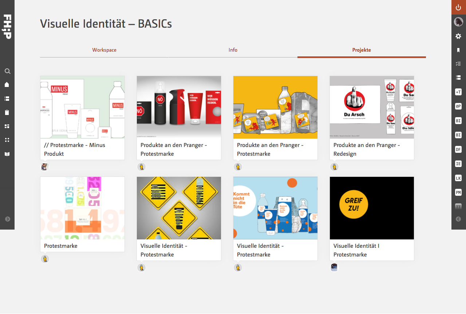
Task: Open the PM workspace shortcut
Action: (x=458, y=192)
